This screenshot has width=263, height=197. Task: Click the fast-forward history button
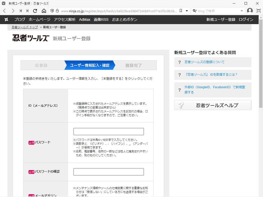tap(27, 11)
